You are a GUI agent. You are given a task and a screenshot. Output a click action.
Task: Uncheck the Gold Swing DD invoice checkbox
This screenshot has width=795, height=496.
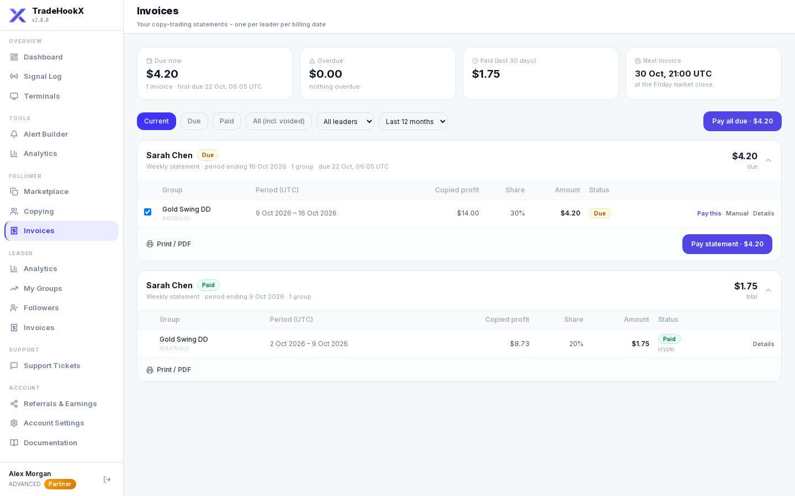147,212
